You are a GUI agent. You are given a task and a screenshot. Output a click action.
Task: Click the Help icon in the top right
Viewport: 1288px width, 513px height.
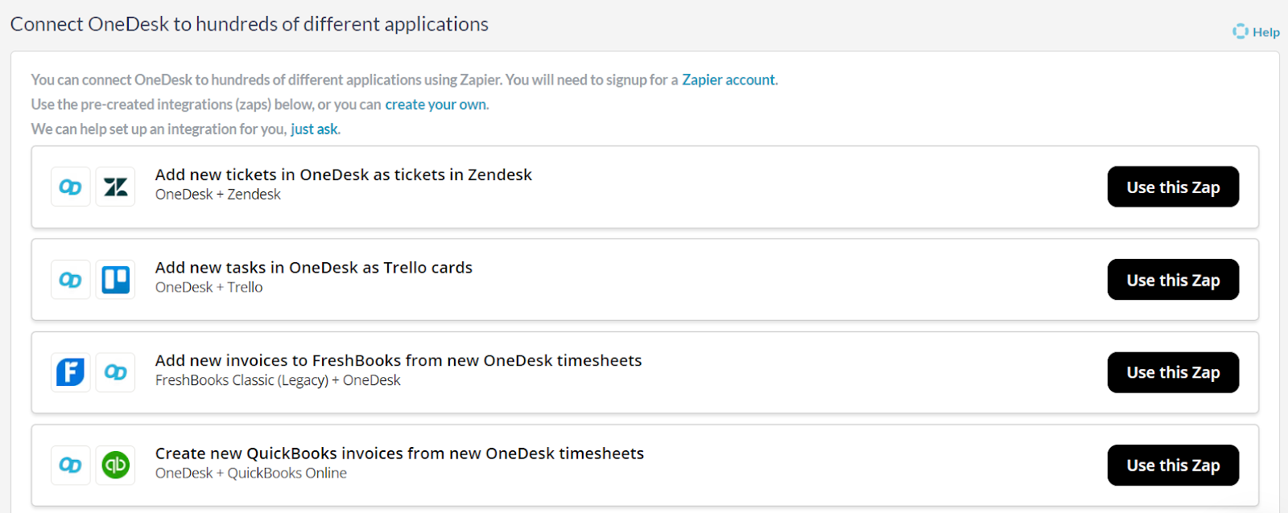tap(1240, 31)
